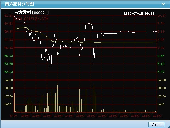The width and height of the screenshot is (170, 128).
Task: Click the left 6000 volume label
Action: [x=8, y=104]
